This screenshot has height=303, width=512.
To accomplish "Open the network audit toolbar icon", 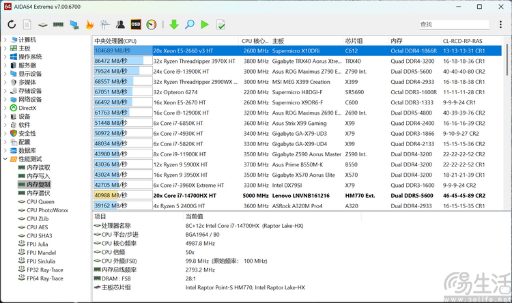I will [105, 25].
